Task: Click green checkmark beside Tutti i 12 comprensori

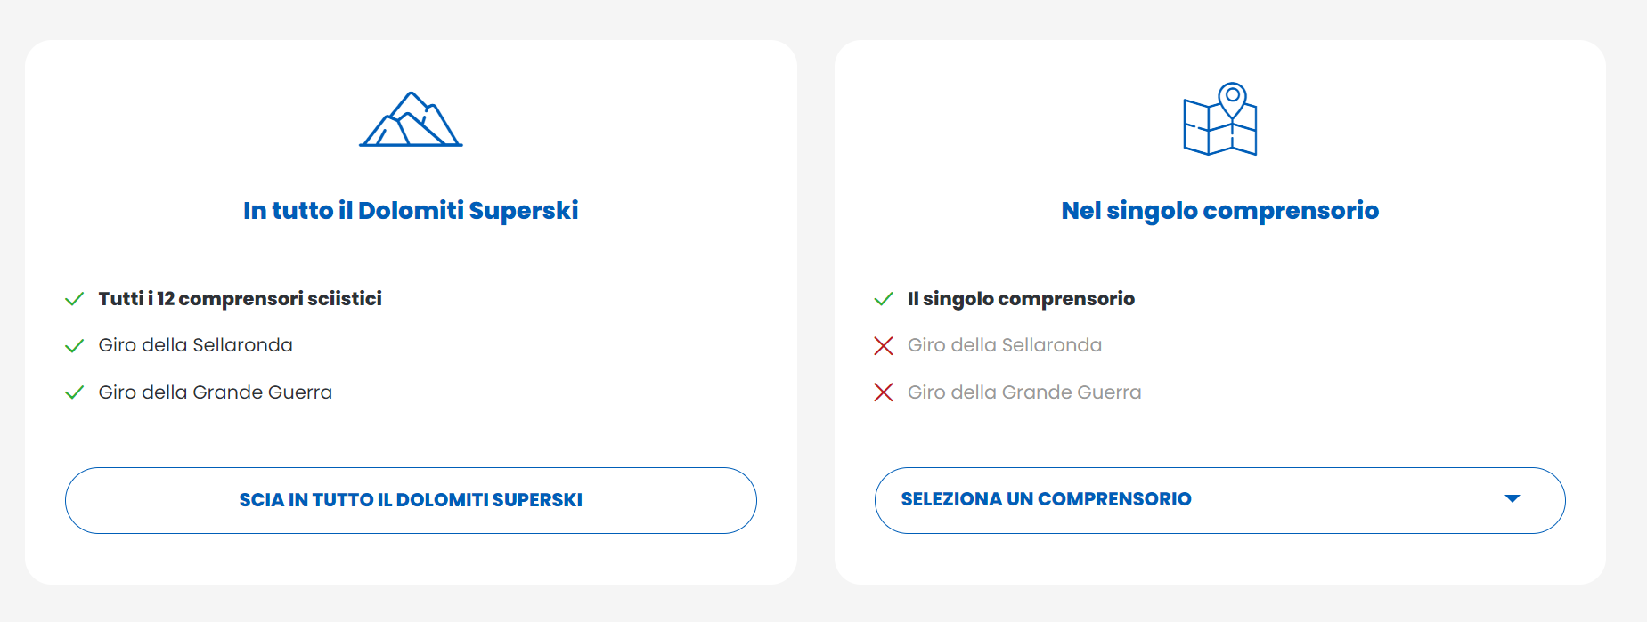Action: 75,299
